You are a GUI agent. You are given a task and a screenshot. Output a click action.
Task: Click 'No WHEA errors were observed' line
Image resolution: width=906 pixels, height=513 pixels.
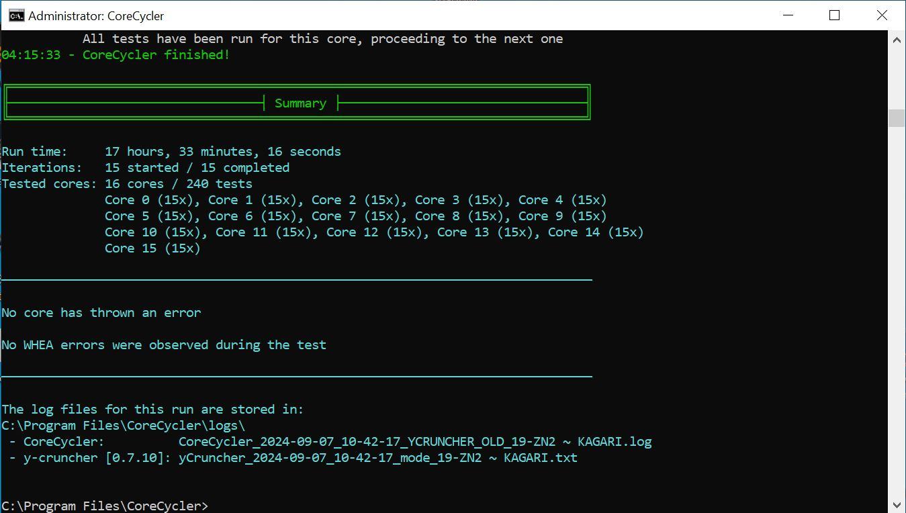(x=164, y=345)
